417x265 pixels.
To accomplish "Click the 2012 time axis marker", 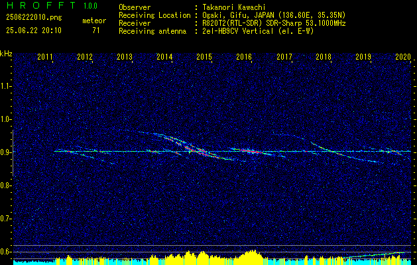I will coord(85,56).
